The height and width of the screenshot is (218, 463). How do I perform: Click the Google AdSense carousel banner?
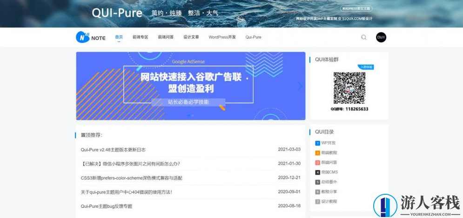click(x=191, y=86)
